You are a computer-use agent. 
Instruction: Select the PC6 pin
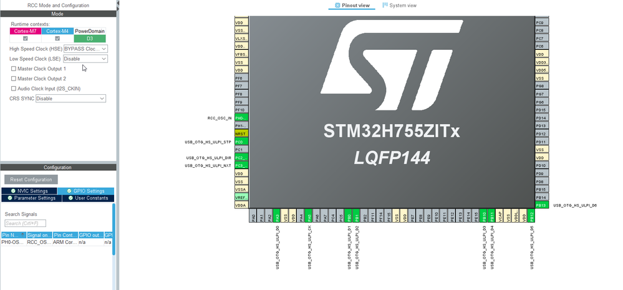tap(542, 47)
